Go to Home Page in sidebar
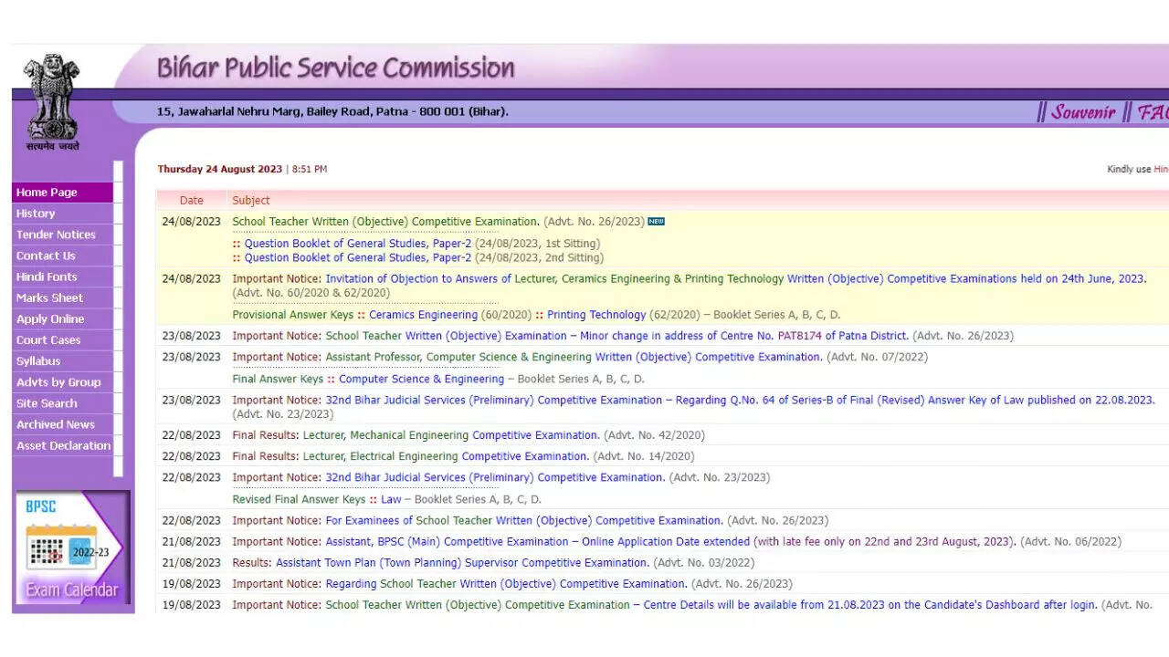The height and width of the screenshot is (657, 1169). (47, 193)
